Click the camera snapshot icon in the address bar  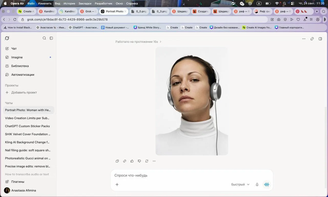click(x=279, y=19)
